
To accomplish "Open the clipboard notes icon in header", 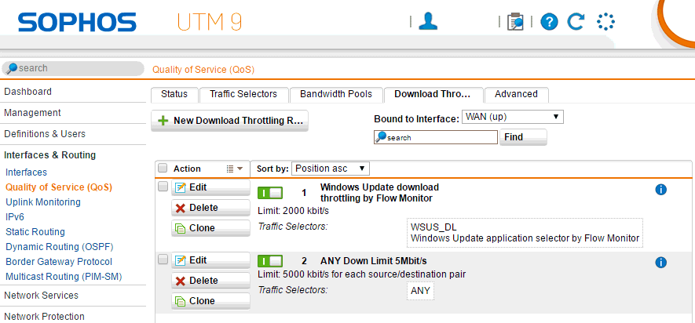I will click(x=515, y=21).
